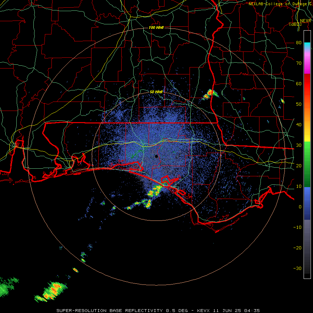Click the orange segment of the color bar
The width and height of the screenshot is (313, 313).
pos(307,112)
